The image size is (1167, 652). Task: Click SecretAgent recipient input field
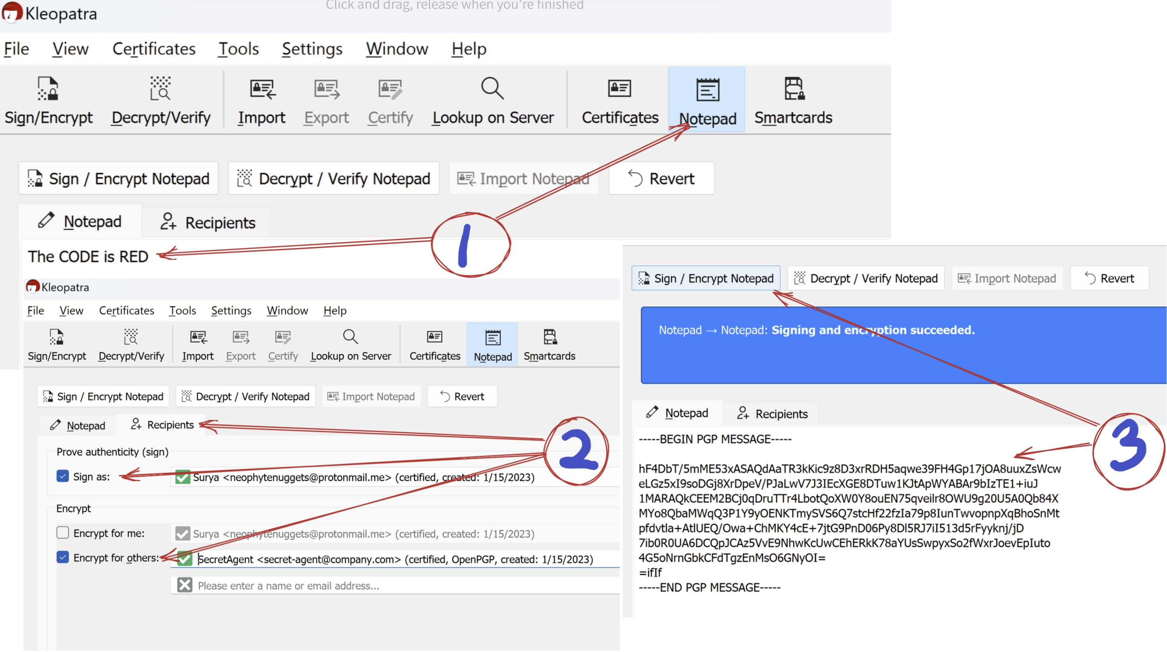(x=395, y=559)
